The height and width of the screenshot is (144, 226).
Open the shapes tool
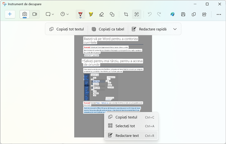click(112, 14)
